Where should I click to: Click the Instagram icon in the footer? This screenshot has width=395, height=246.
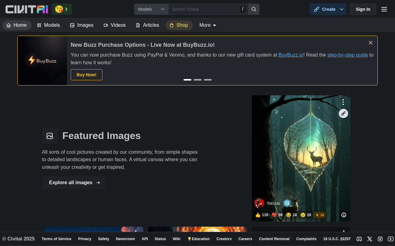pos(380,239)
